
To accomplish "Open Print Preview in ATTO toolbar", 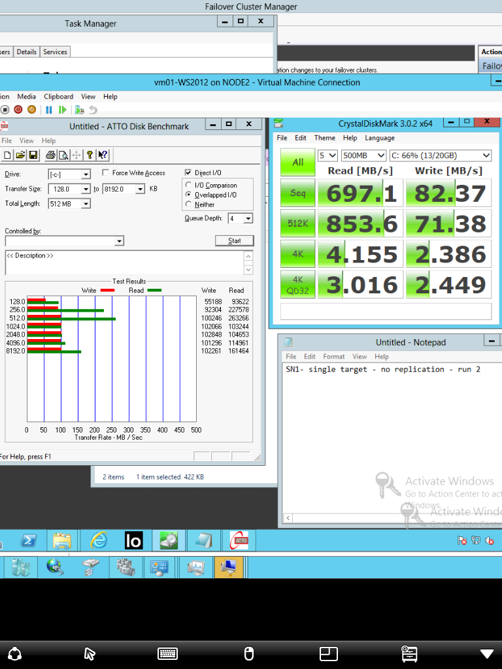I will (63, 155).
